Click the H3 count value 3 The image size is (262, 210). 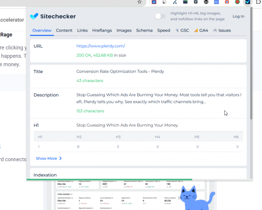pyautogui.click(x=118, y=147)
